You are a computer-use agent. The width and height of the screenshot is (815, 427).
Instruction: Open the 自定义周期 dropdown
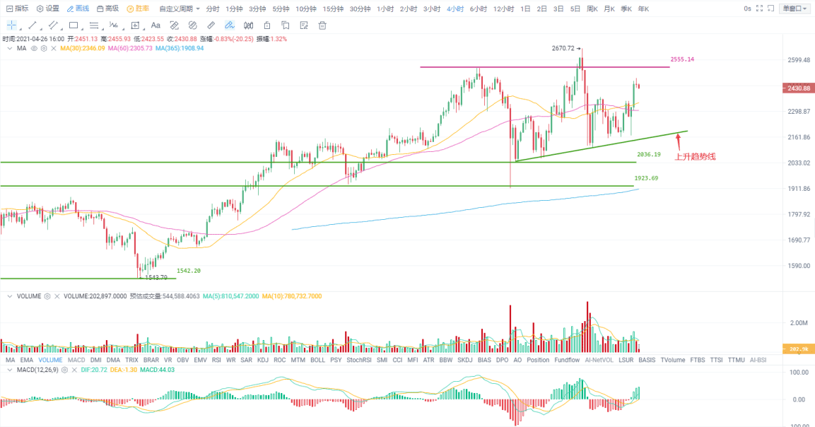(180, 9)
